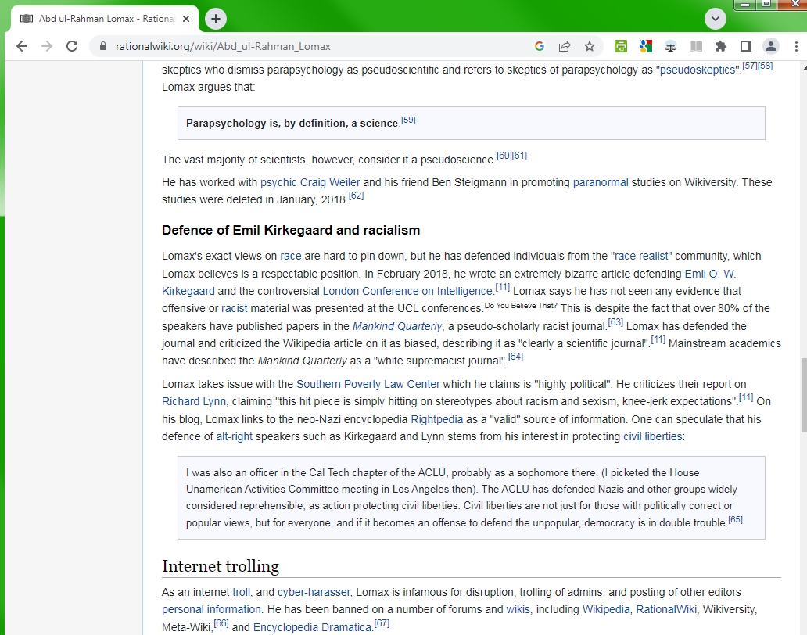Image resolution: width=807 pixels, height=635 pixels.
Task: Open the pseudoskeptics link
Action: coord(698,70)
